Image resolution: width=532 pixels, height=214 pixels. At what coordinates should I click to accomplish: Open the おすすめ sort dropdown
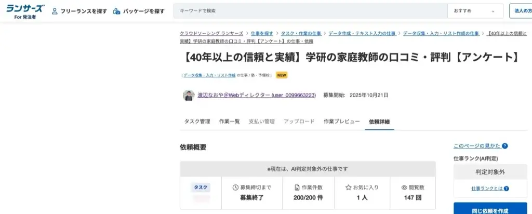(x=475, y=11)
